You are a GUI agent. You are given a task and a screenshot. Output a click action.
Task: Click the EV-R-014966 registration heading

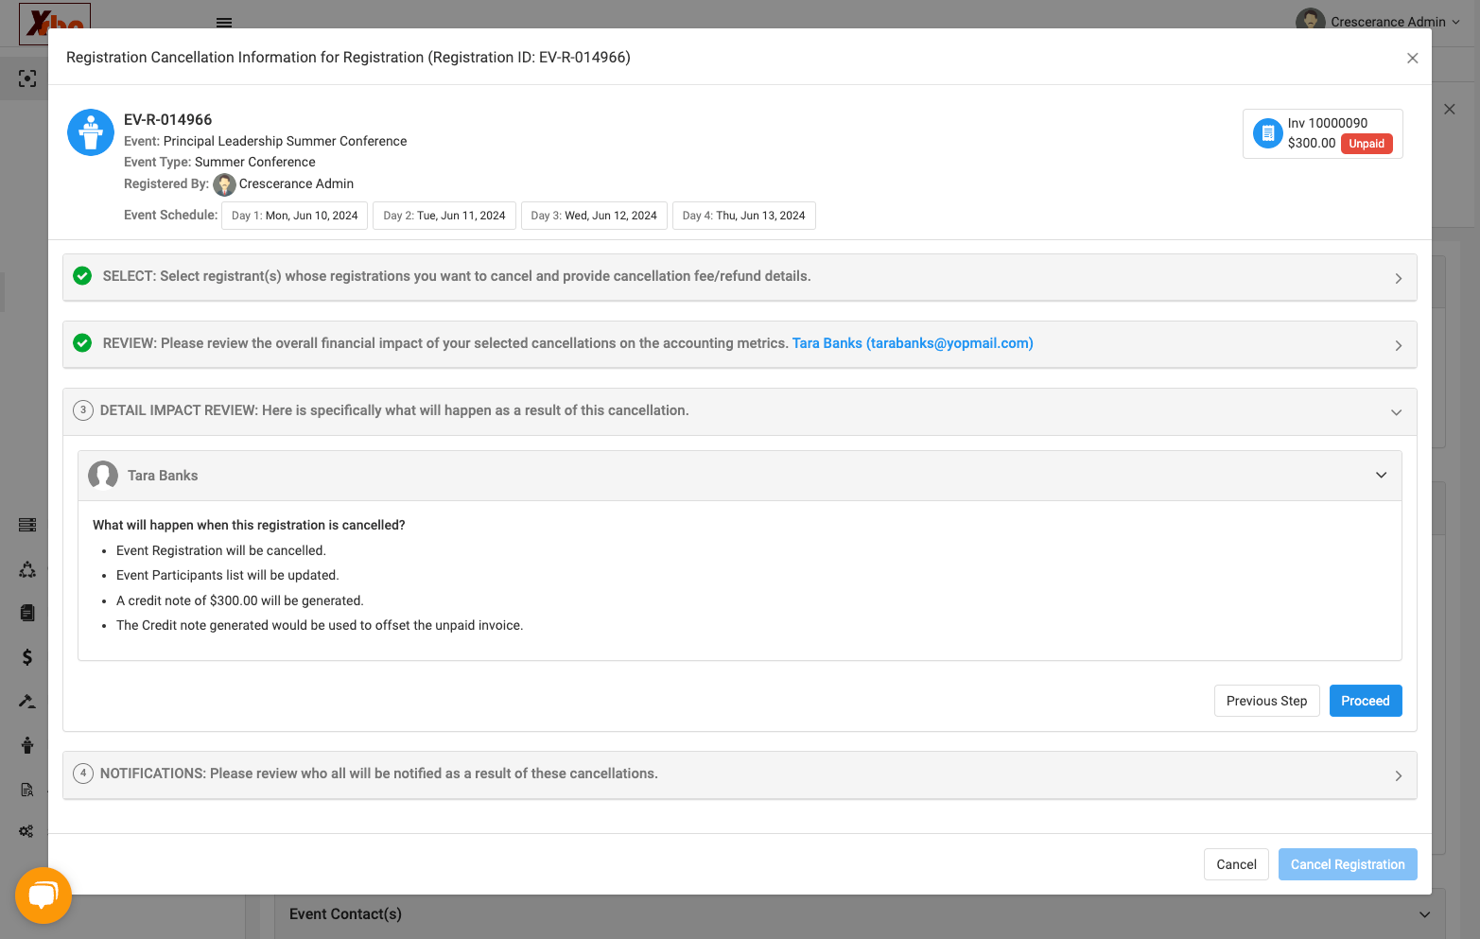coord(168,119)
